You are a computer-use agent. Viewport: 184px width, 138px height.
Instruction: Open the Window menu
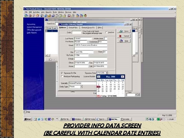(61, 12)
